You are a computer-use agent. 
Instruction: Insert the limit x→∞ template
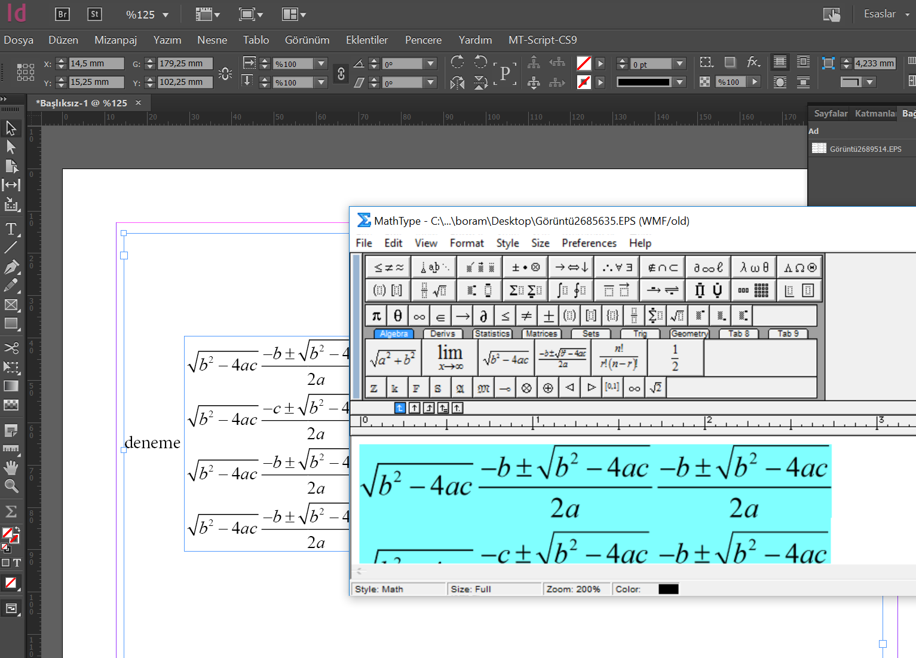450,357
